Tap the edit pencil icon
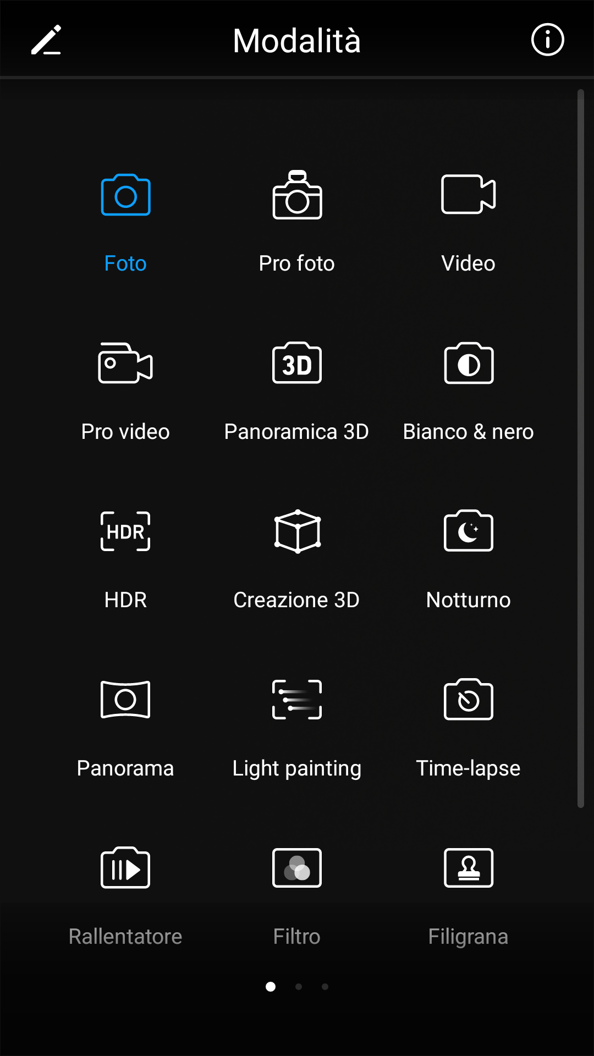 pos(46,40)
